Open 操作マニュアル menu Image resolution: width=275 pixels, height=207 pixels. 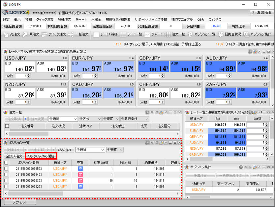(182, 20)
